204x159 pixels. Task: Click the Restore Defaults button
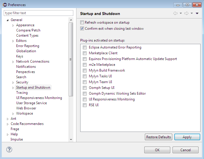point(158,137)
